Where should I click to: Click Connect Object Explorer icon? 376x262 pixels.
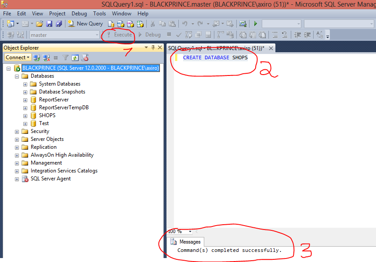pos(37,57)
